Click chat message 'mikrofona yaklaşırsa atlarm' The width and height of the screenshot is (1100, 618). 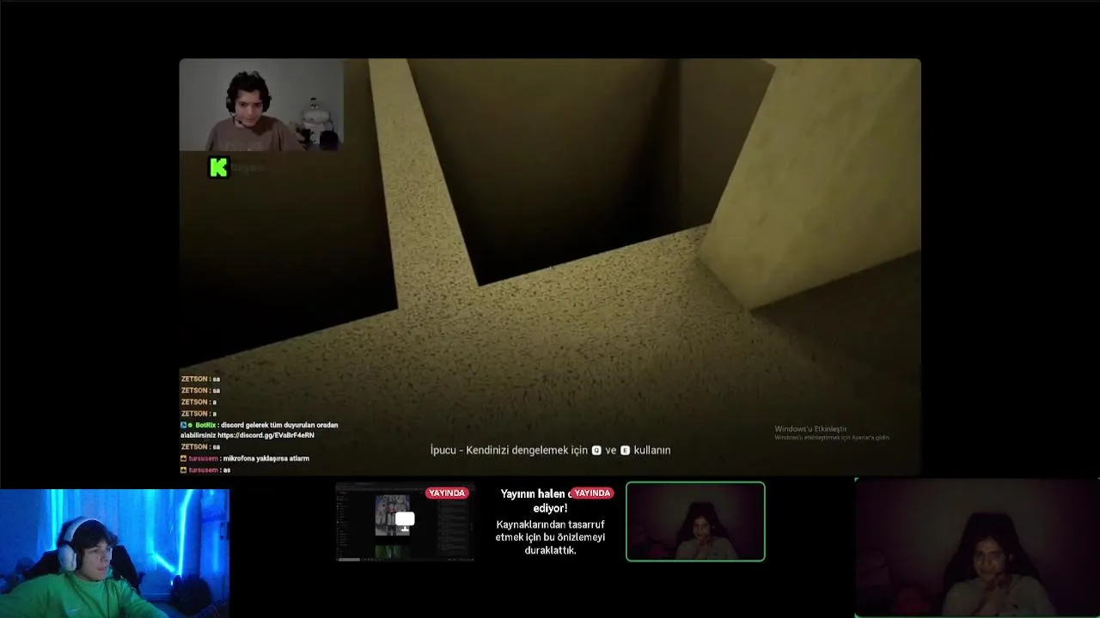(266, 458)
